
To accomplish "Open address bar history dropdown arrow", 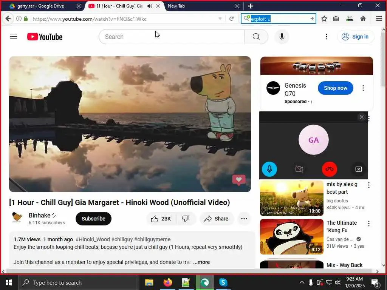I will click(x=220, y=19).
